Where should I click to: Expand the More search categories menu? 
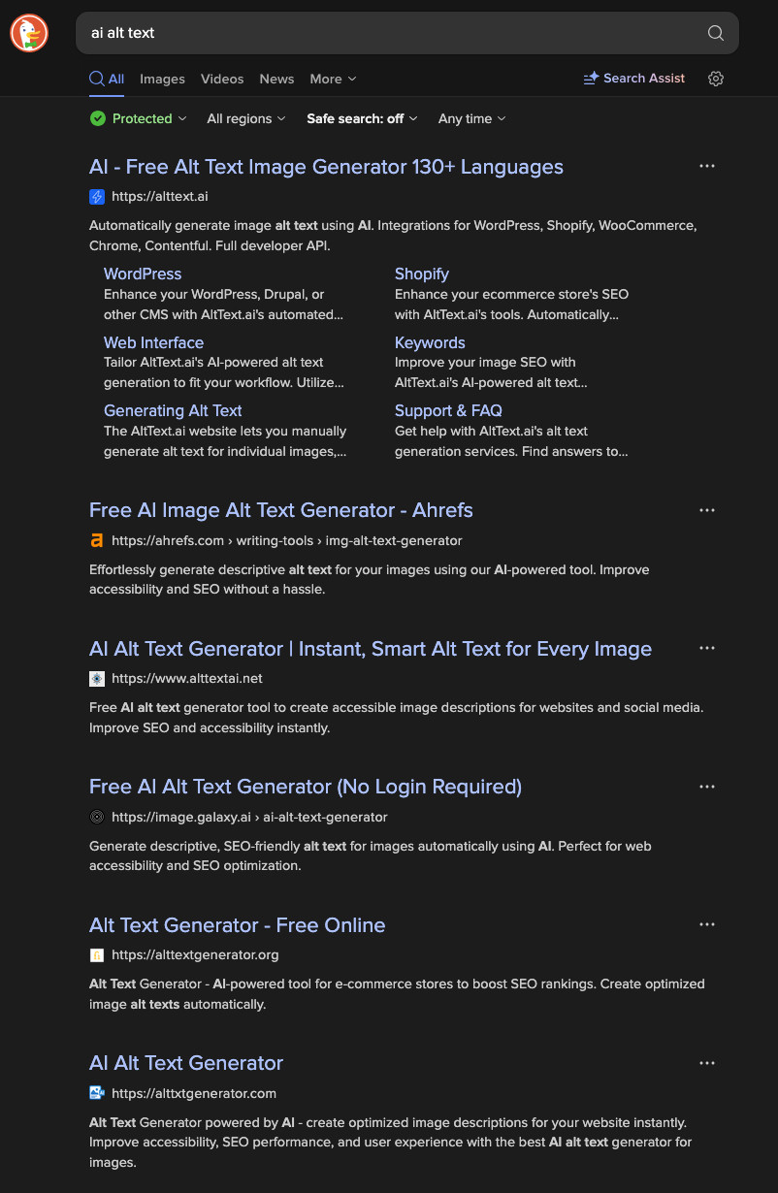click(333, 79)
